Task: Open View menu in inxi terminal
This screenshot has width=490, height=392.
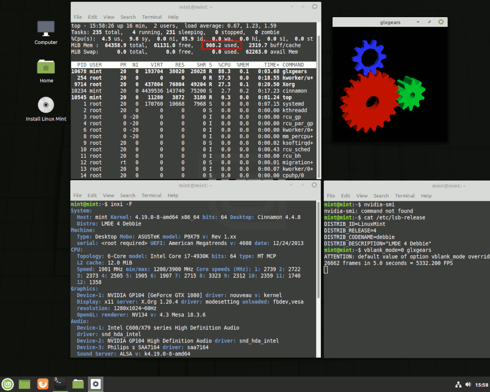Action: click(x=108, y=196)
